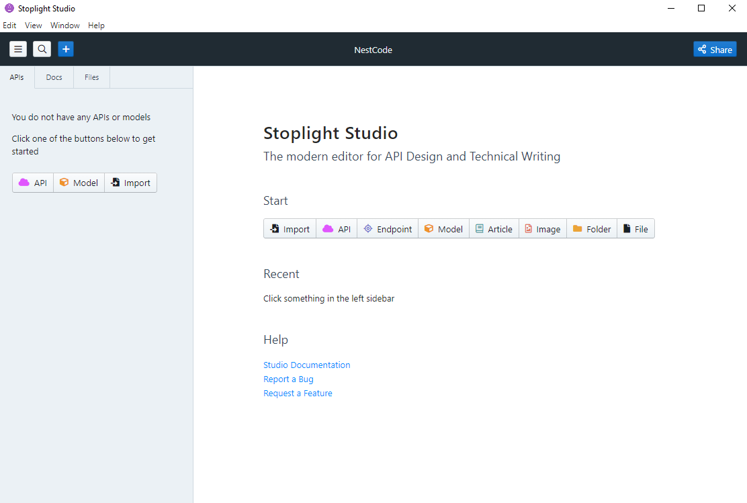The height and width of the screenshot is (503, 747).
Task: Close the Stoplight Studio window
Action: (732, 8)
